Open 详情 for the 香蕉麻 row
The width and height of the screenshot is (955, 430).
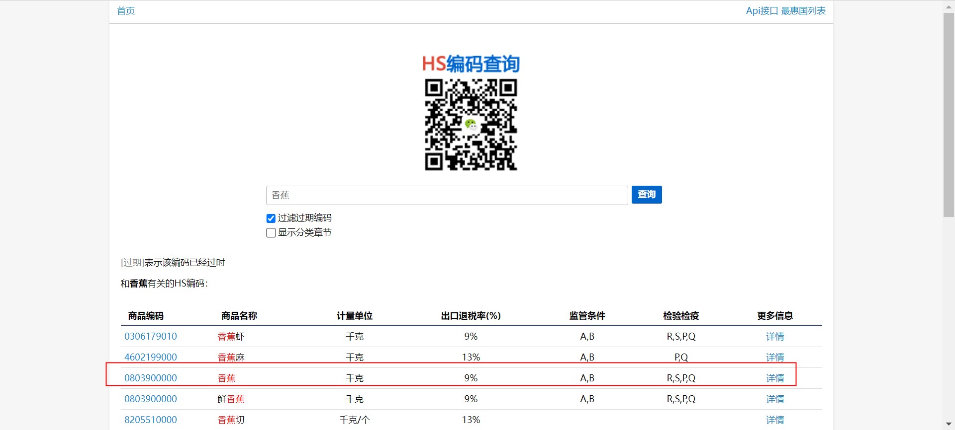pos(775,358)
